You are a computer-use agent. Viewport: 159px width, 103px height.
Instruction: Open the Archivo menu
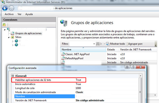(9, 14)
